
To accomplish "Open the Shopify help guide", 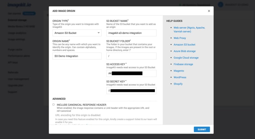I will (178, 84).
